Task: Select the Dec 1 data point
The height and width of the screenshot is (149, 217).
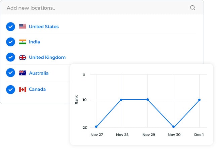Action: (199, 100)
